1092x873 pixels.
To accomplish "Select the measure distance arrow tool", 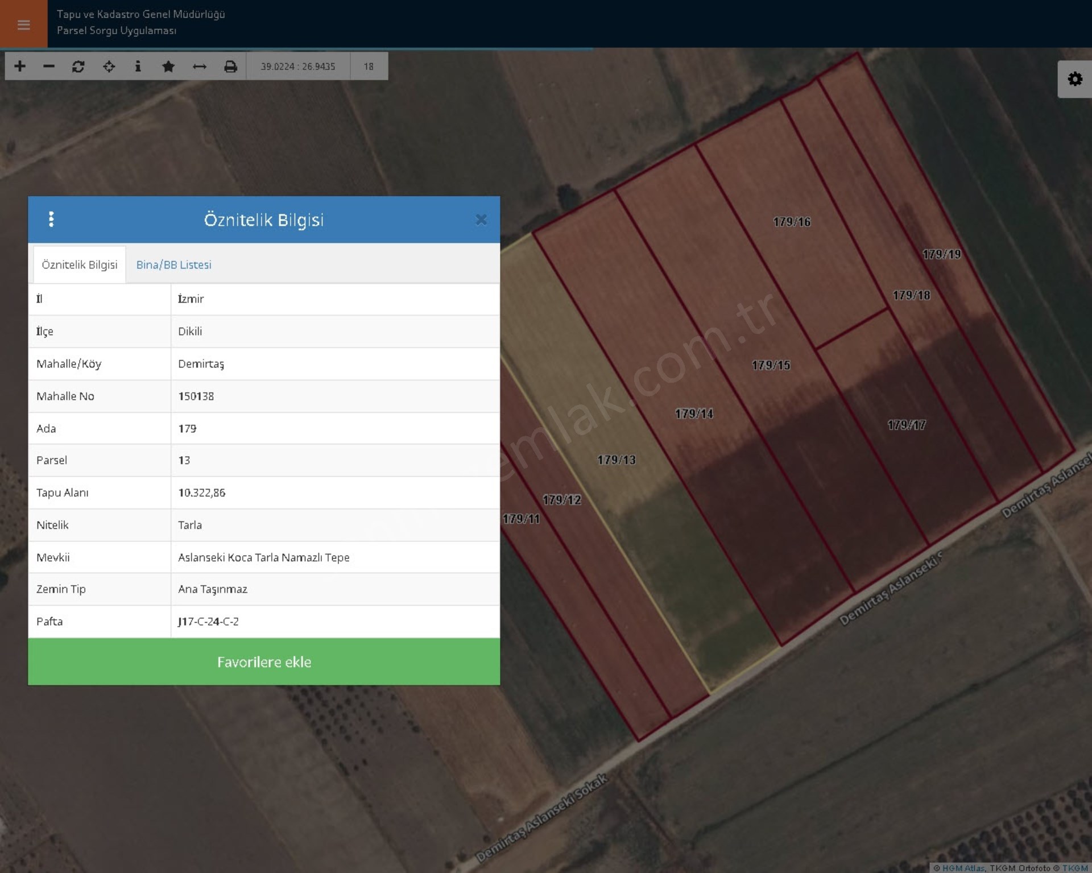I will pos(199,67).
